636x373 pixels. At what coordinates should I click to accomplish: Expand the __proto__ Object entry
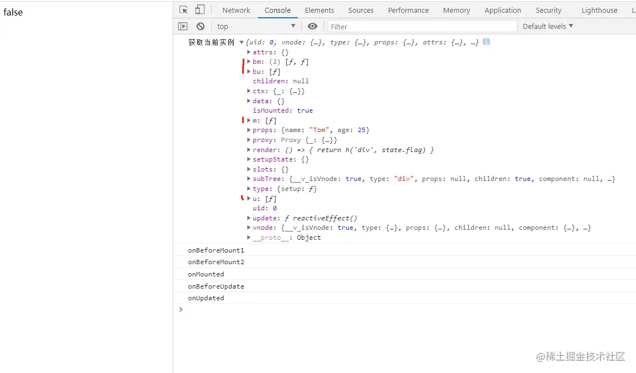click(249, 238)
